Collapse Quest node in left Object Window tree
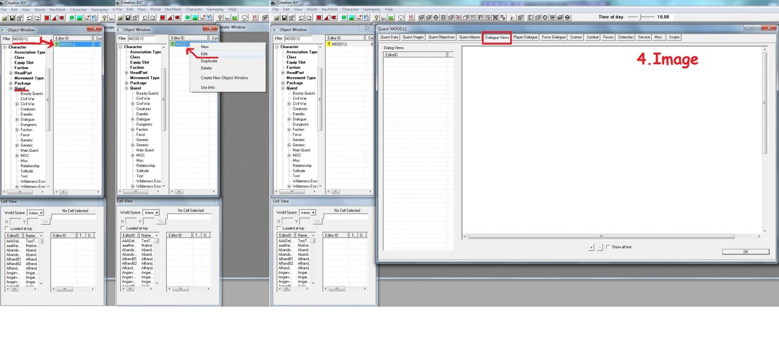 [x=11, y=89]
